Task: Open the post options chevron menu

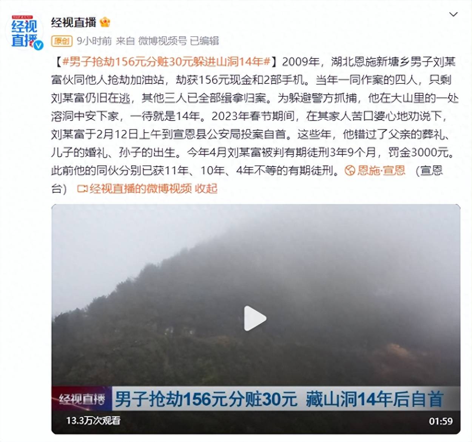Action: tap(453, 14)
